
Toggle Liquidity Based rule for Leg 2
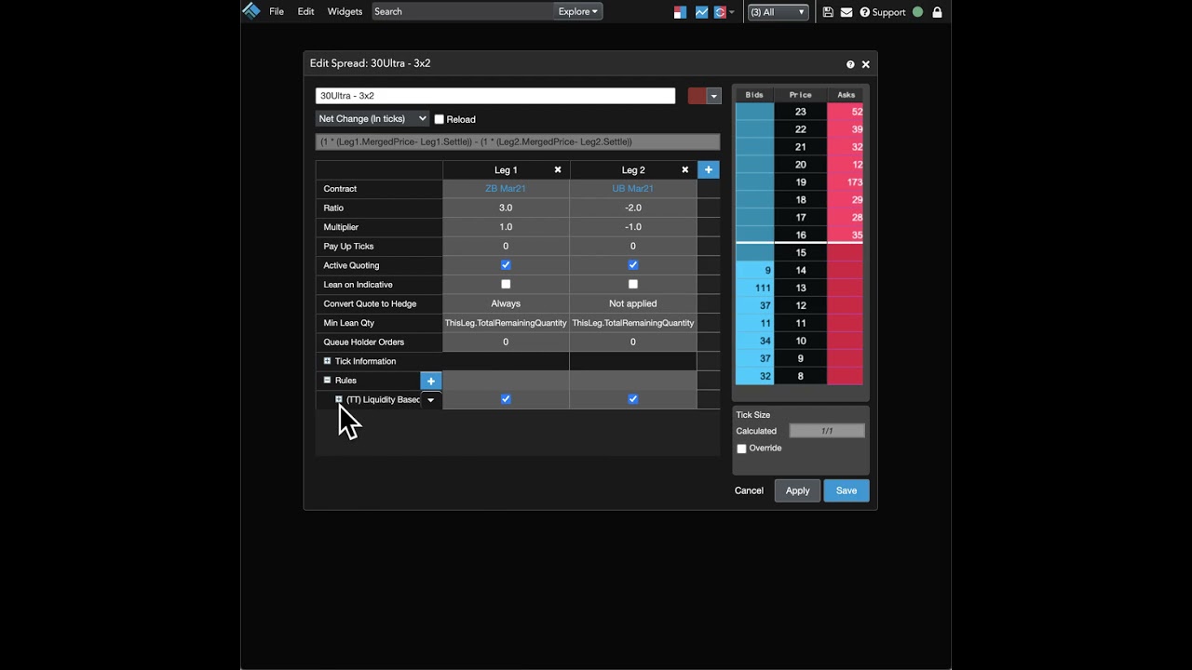[x=633, y=399]
